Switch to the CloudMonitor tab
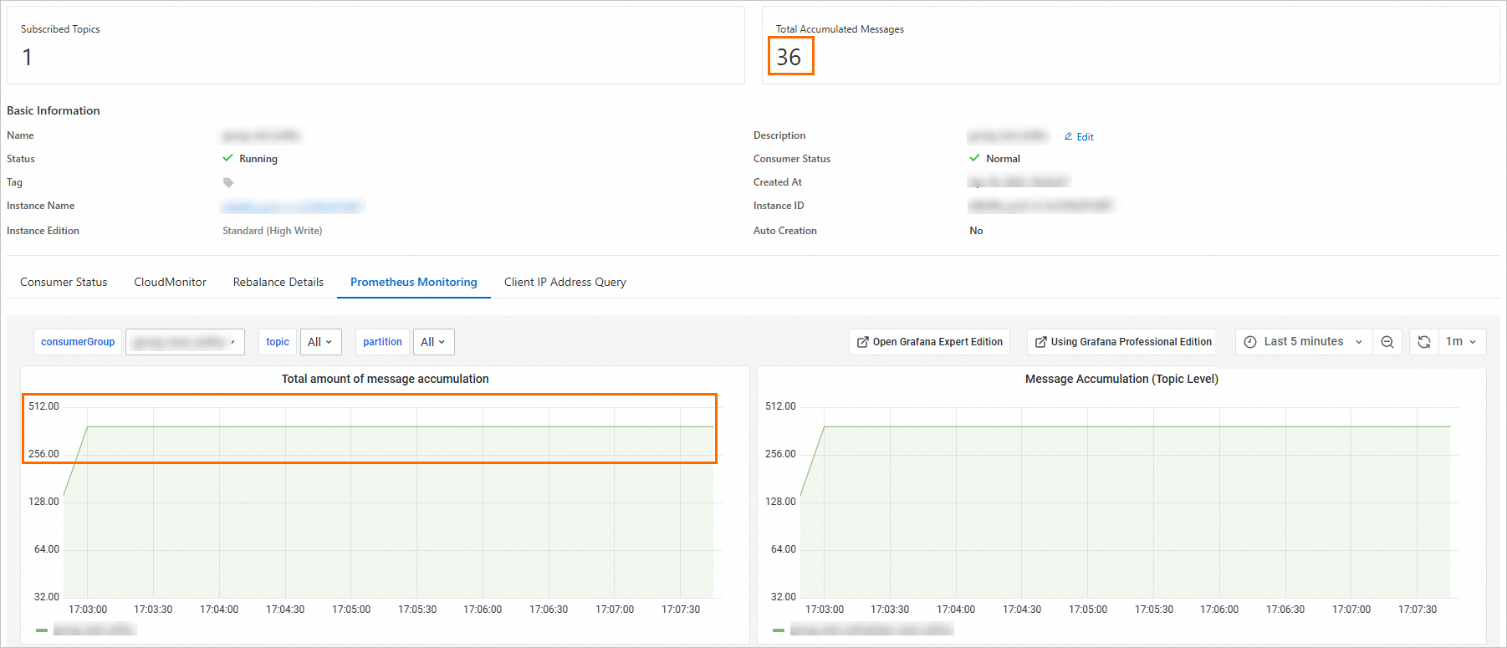Viewport: 1507px width, 648px height. tap(170, 282)
